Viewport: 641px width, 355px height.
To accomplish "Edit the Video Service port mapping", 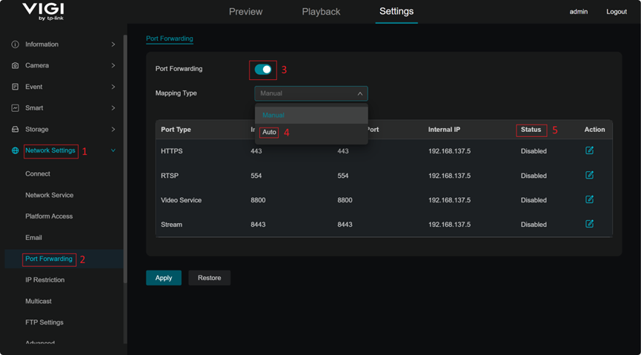I will pyautogui.click(x=589, y=199).
